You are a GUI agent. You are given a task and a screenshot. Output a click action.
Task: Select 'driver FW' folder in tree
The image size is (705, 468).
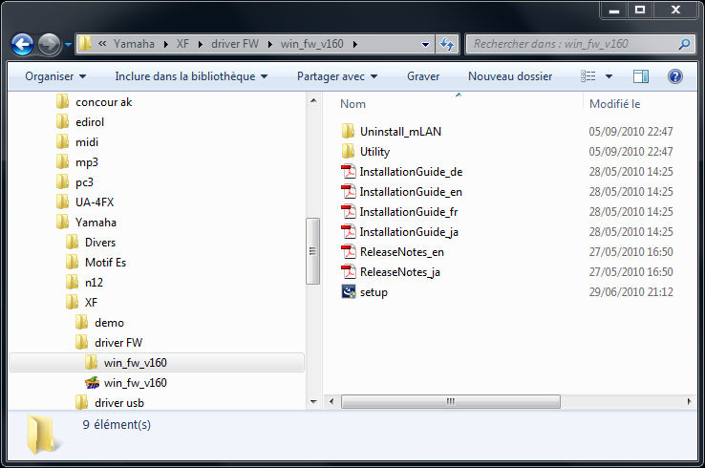[118, 343]
